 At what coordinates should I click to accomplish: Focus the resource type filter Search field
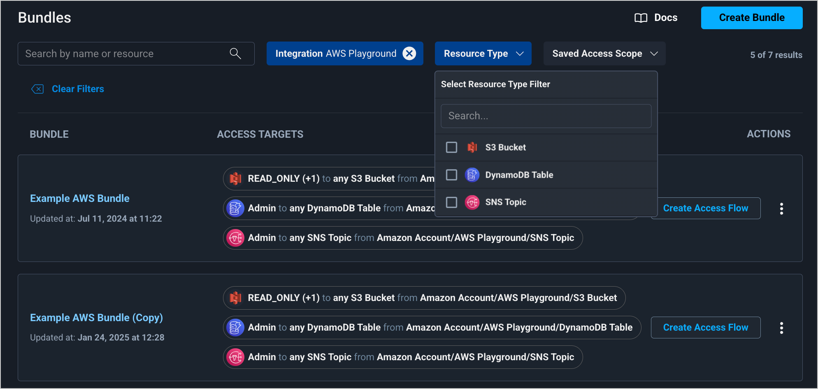point(546,116)
